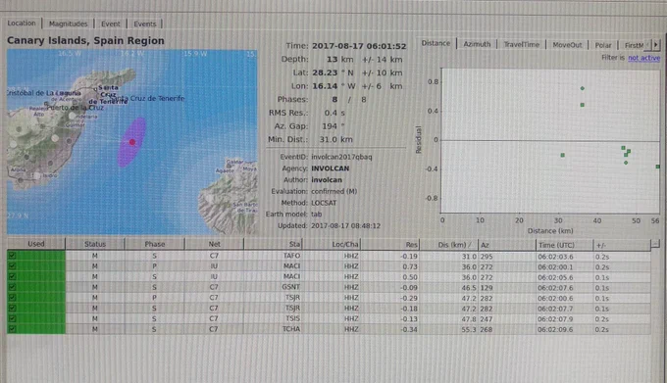
Task: Click distance value 55.3 in table
Action: point(469,329)
